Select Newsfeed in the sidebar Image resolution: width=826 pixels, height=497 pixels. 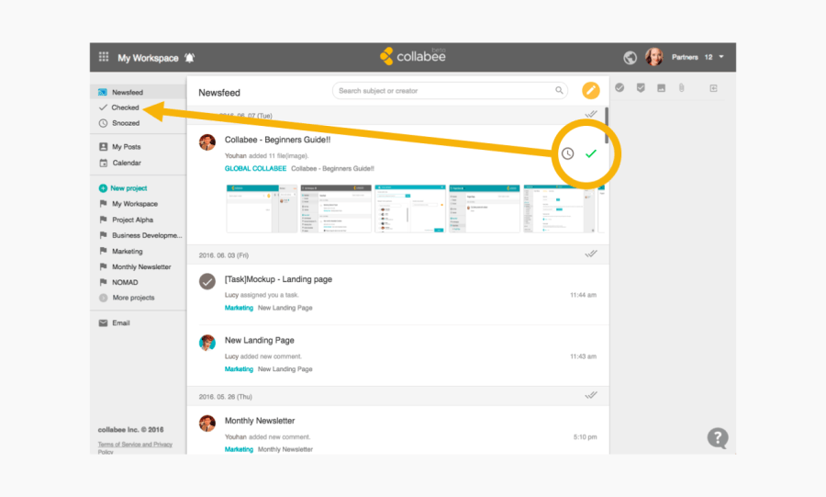click(x=138, y=92)
